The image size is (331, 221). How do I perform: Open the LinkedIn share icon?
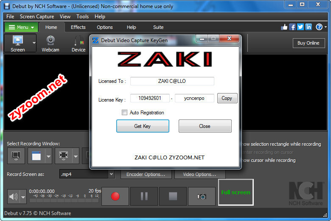pyautogui.click(x=309, y=27)
